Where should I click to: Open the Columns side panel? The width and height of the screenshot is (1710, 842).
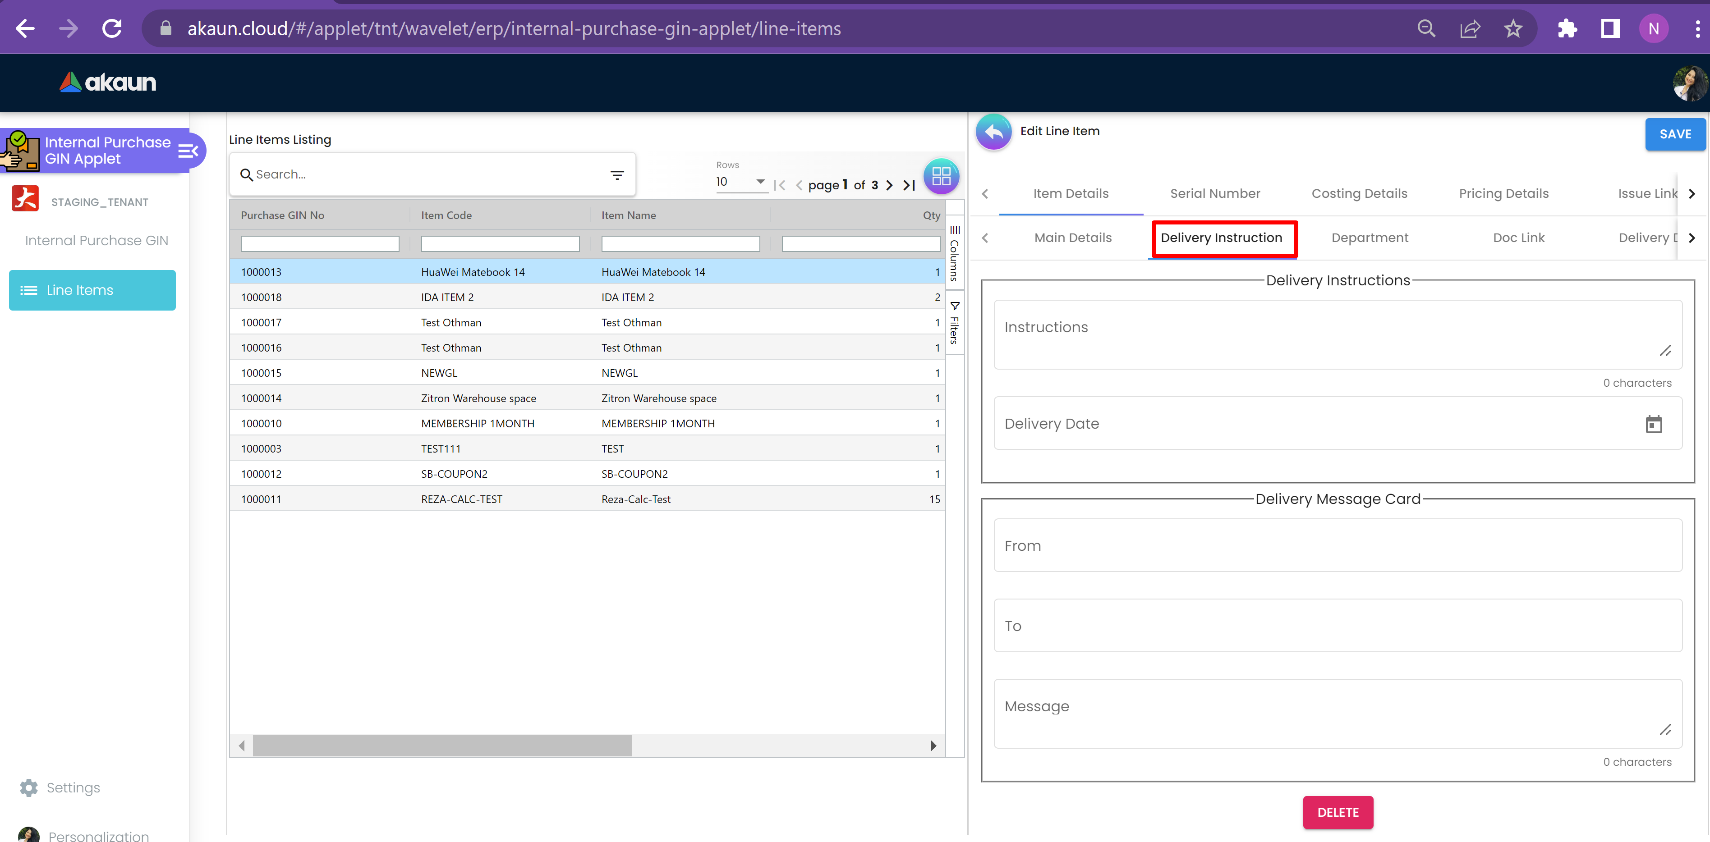[x=955, y=253]
